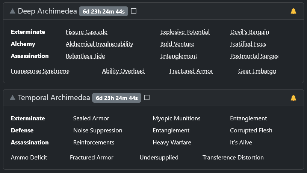Image resolution: width=307 pixels, height=173 pixels.
Task: Tick the Deep Archimedea completion checkbox
Action: coord(133,11)
